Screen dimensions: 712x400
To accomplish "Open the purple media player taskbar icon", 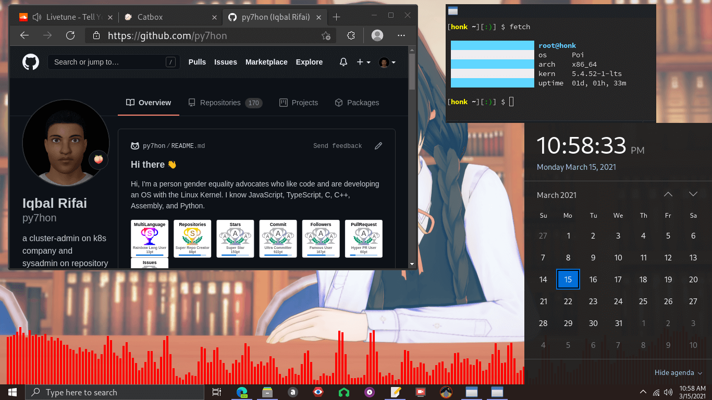I will point(370,392).
